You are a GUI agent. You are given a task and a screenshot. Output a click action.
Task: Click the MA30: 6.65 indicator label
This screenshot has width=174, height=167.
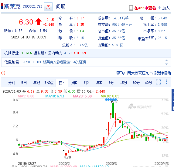pyautogui.click(x=110, y=96)
